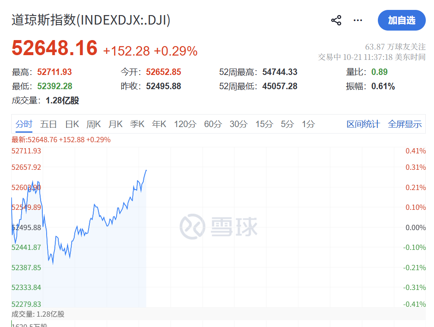Click the 52周最高 value 54744.33
This screenshot has height=327, width=434.
(x=280, y=72)
